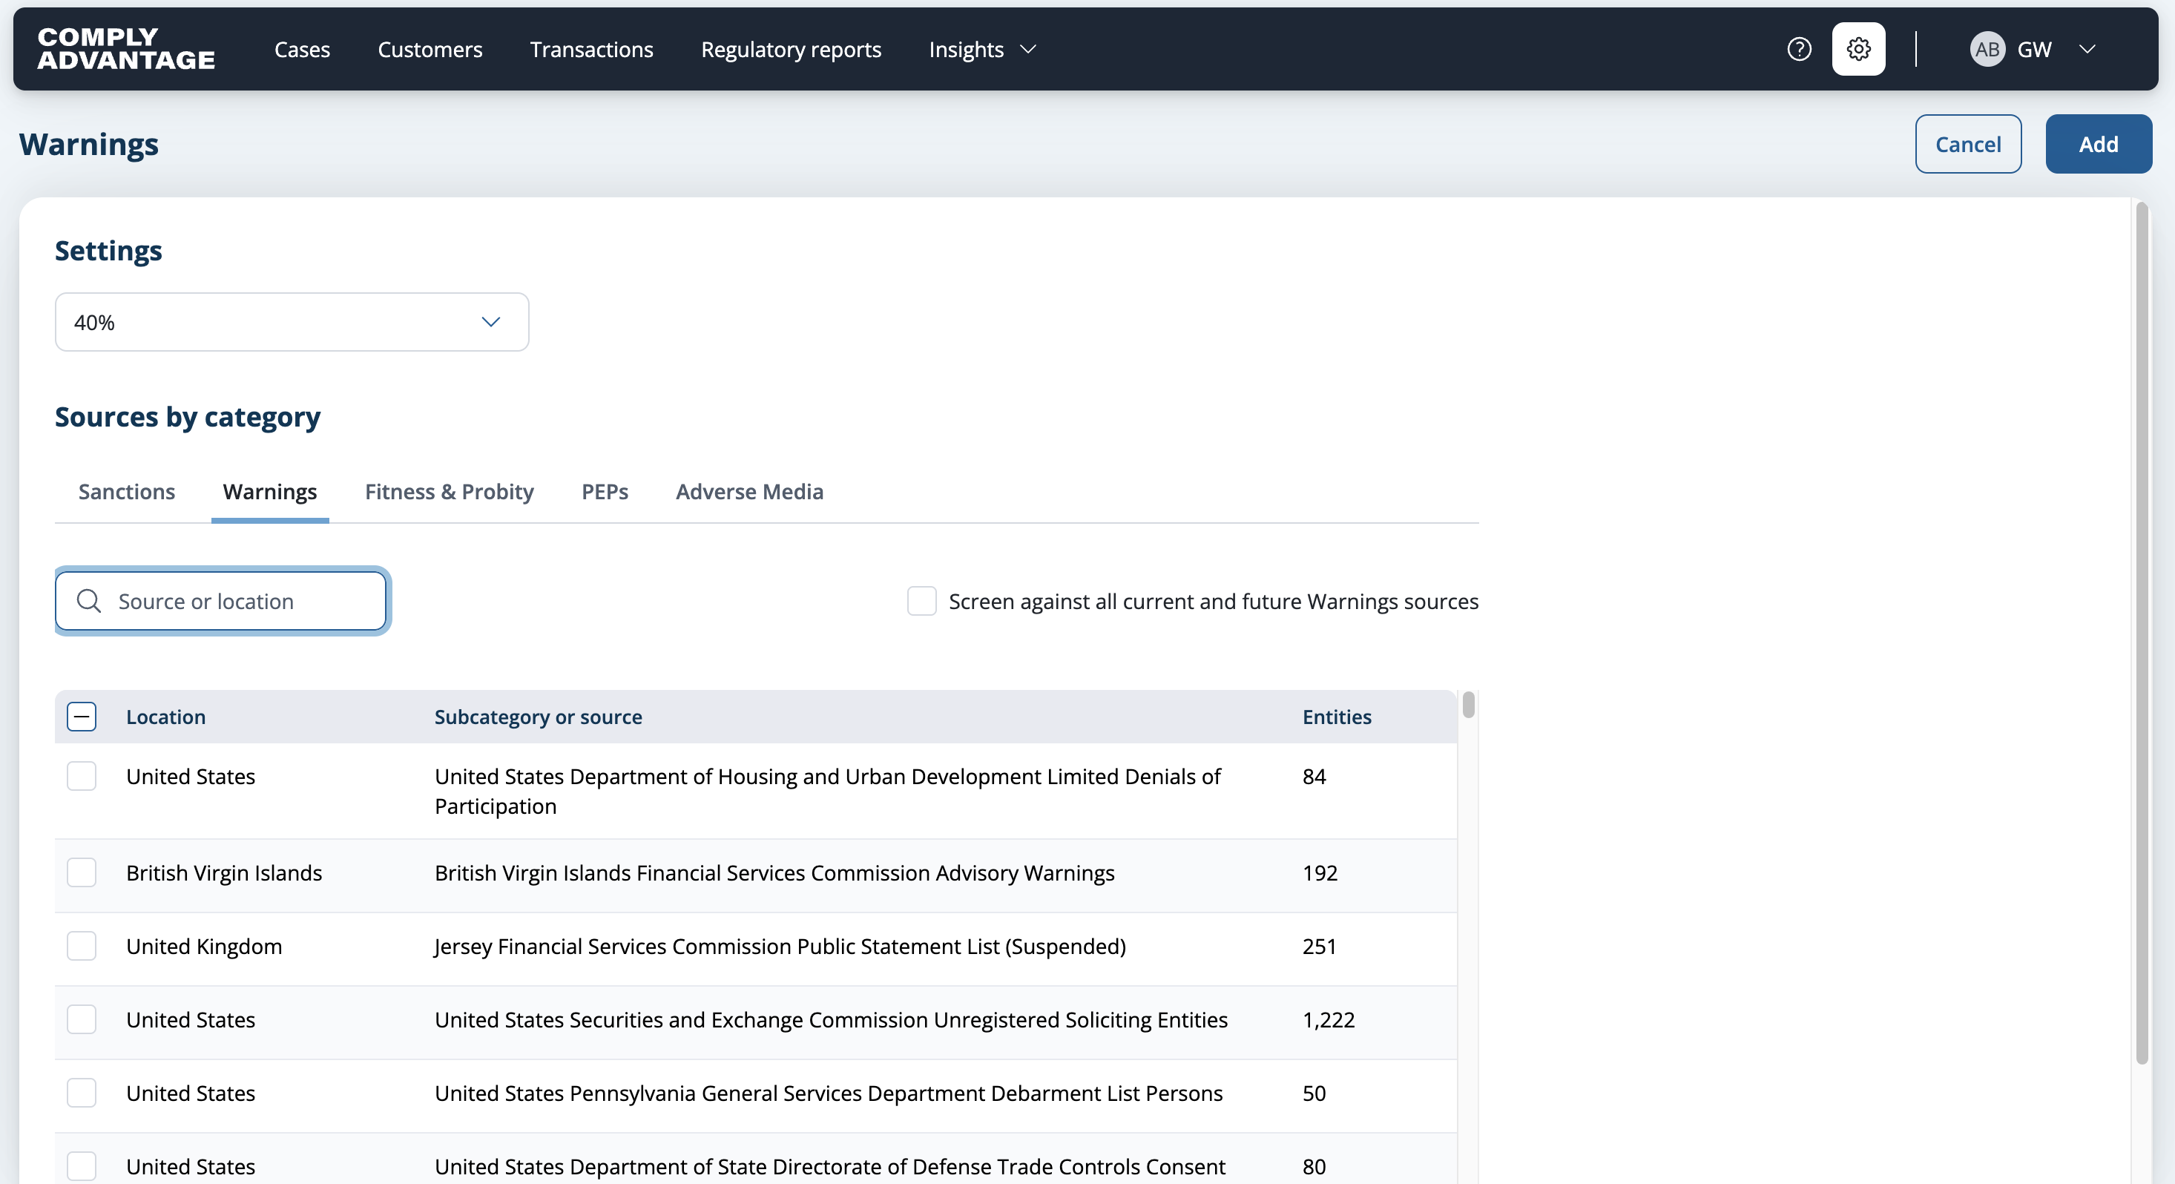Screen dimensions: 2175x1184
Task: Click the Pennsylvania Debarment List Persons source text
Action: (x=829, y=1092)
